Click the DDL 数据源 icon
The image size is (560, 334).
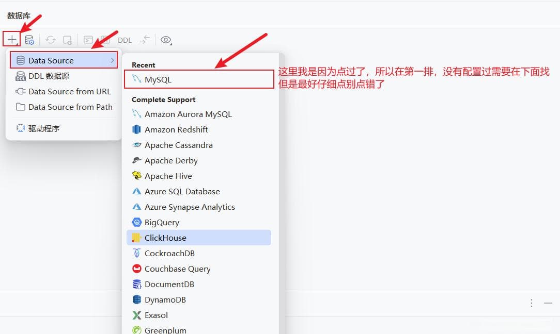tap(21, 76)
